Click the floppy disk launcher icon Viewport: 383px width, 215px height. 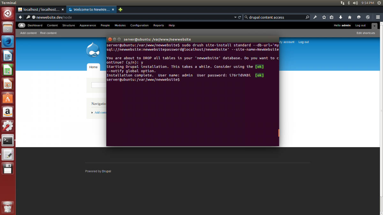tap(8, 168)
